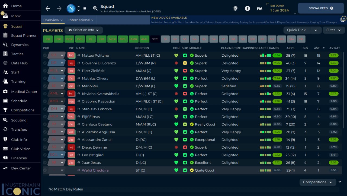Go back with the left arrow
The image size is (347, 196).
48,8
